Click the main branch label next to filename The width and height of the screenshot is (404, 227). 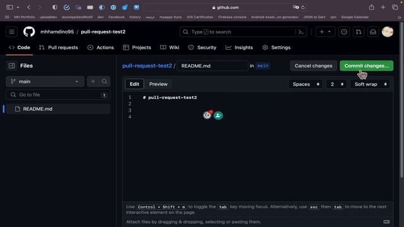click(x=263, y=66)
